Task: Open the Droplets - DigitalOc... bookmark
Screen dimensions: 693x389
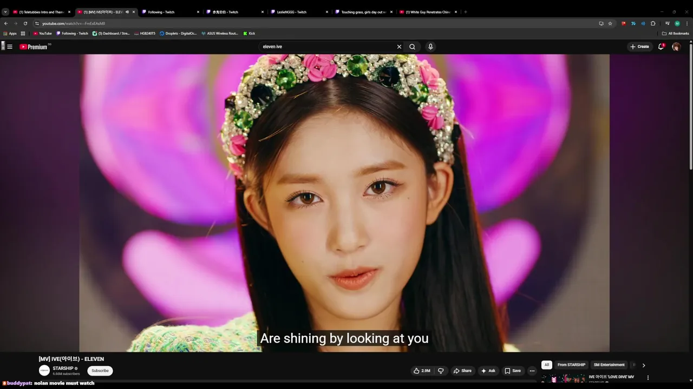Action: [x=178, y=33]
